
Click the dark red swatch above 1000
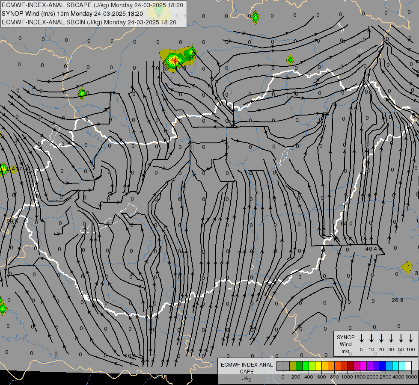(351, 366)
